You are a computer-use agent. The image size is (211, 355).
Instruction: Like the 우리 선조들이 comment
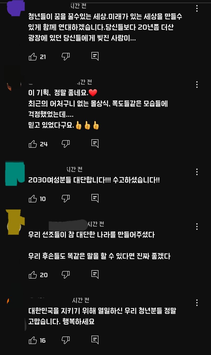[33, 275]
